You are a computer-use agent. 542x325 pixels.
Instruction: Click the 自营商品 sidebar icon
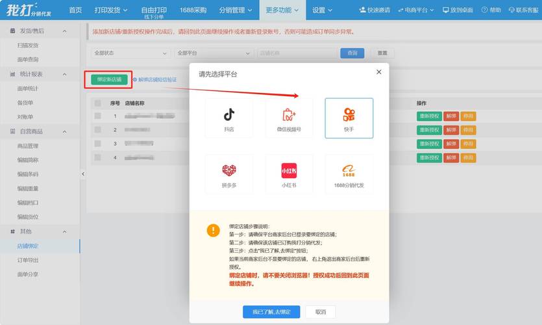13,131
